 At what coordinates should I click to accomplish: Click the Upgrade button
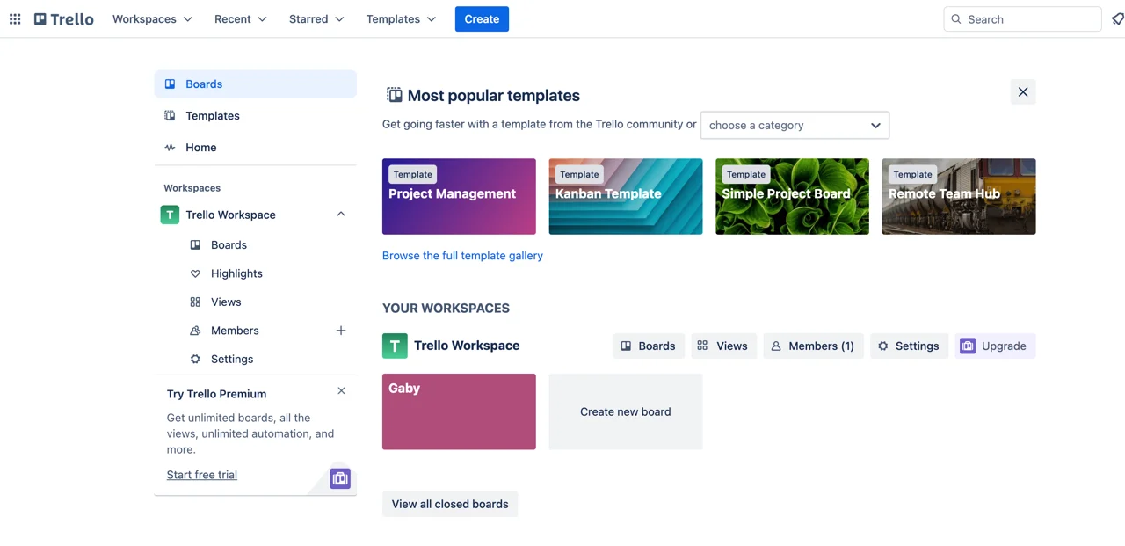coord(995,346)
